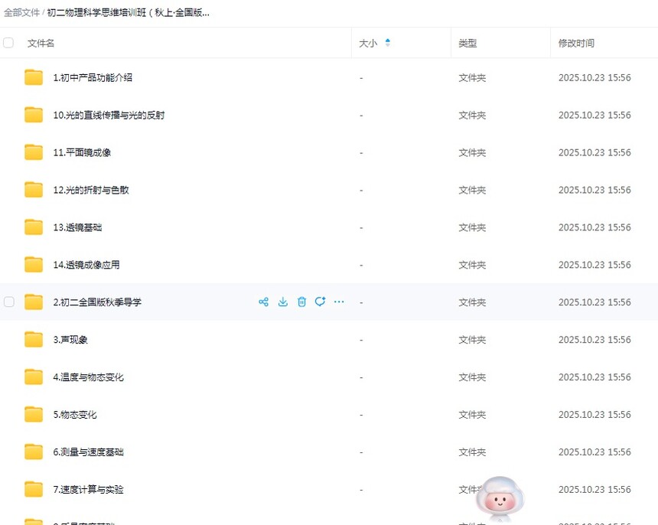The width and height of the screenshot is (658, 525).
Task: Go to 全部文件 in the breadcrumb
Action: tap(21, 13)
